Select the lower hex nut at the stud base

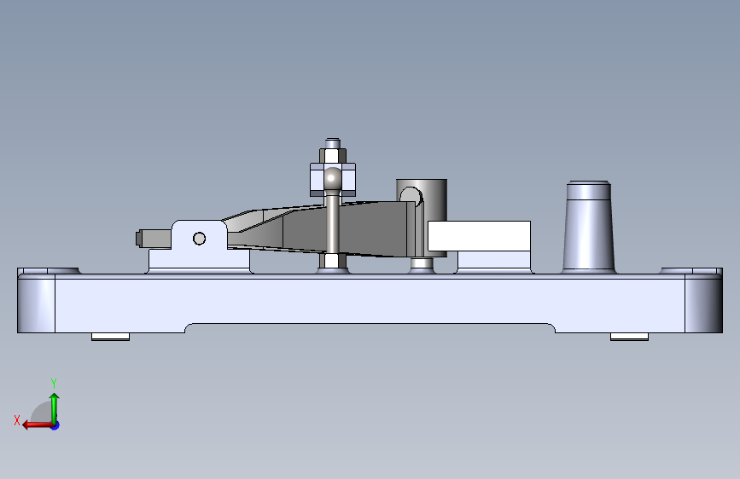coord(332,261)
